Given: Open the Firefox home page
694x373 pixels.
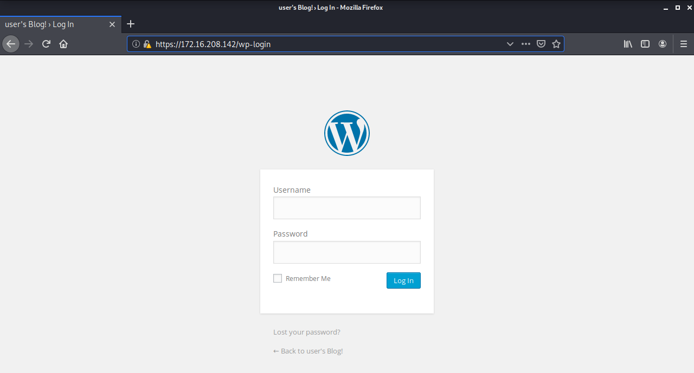Looking at the screenshot, I should 63,44.
